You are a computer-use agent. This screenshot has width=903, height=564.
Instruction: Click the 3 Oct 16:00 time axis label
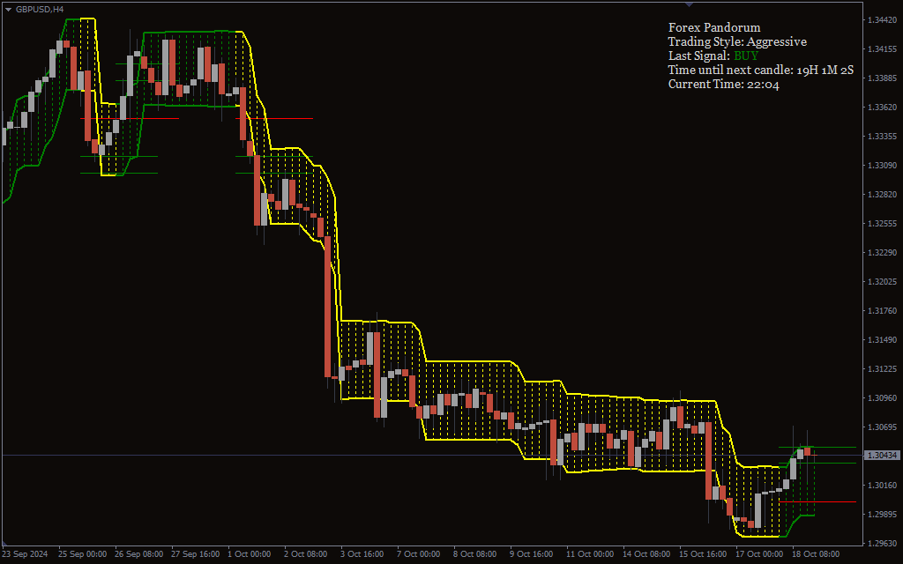[363, 554]
